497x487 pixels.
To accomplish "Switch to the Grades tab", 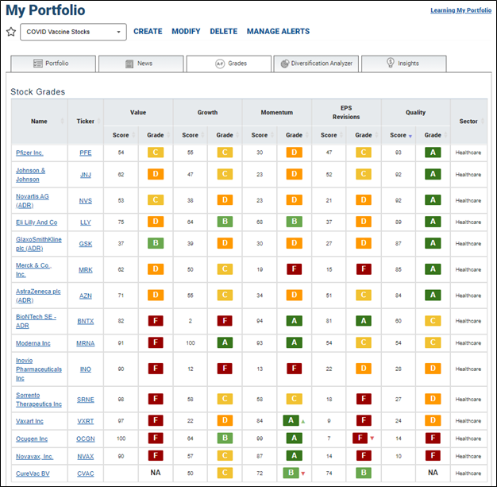I will [x=229, y=64].
